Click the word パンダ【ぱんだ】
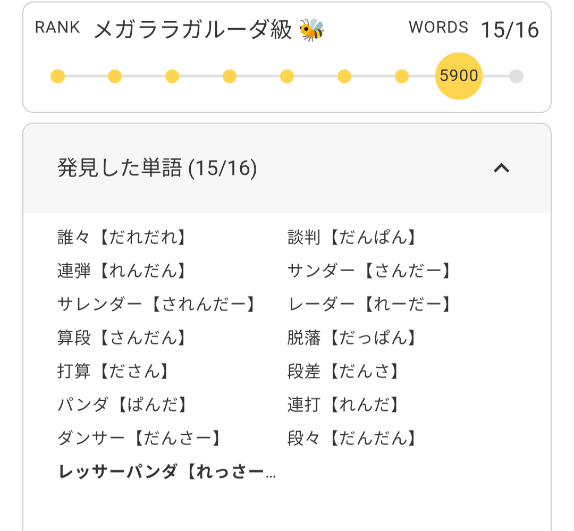Image resolution: width=574 pixels, height=531 pixels. (x=123, y=404)
